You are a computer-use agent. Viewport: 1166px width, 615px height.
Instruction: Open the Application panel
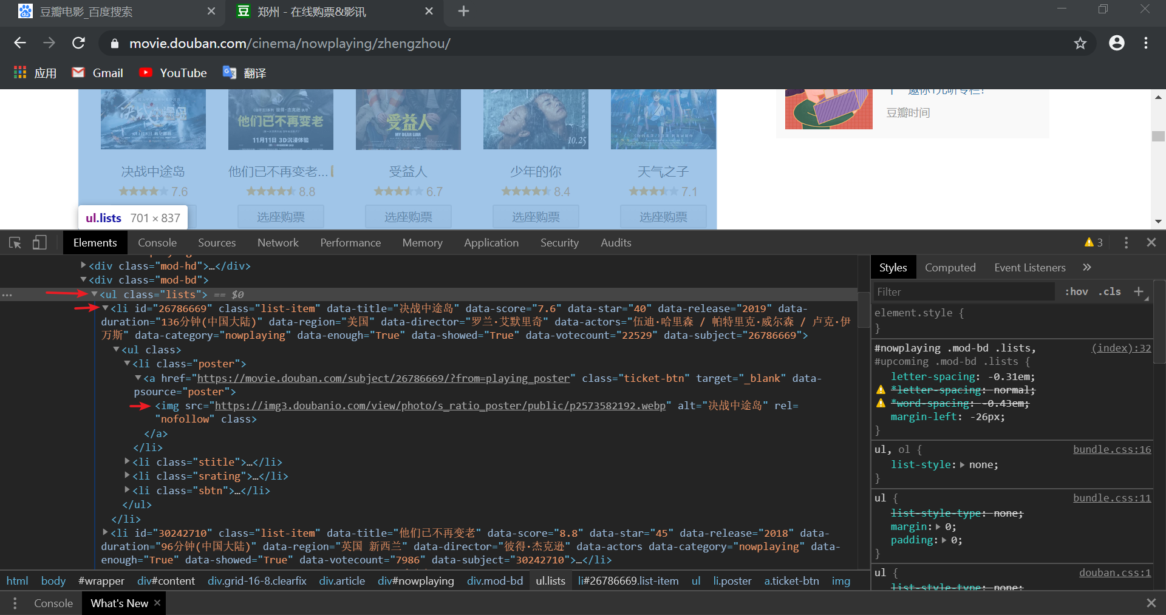[x=491, y=243]
